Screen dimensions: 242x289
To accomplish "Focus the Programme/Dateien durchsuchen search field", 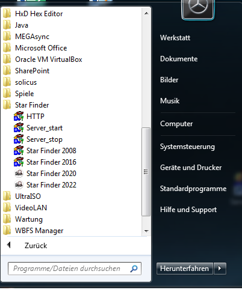I will click(x=75, y=269).
